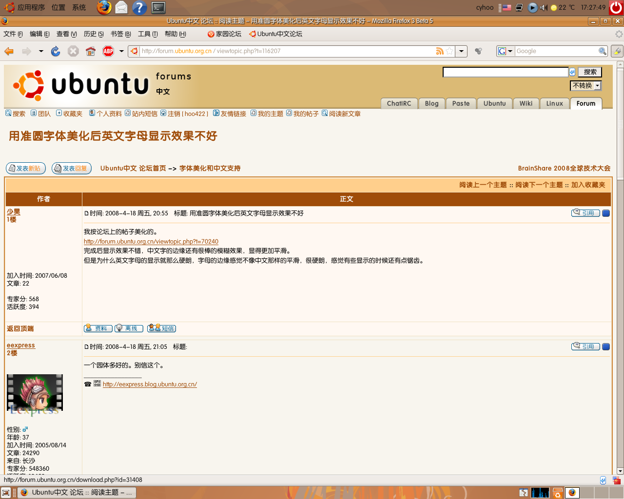Open the 加入收藏夹 link
Viewport: 624px width, 499px height.
pos(588,185)
